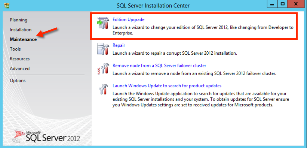Go to the Resources section
This screenshot has height=148, width=307.
point(20,59)
